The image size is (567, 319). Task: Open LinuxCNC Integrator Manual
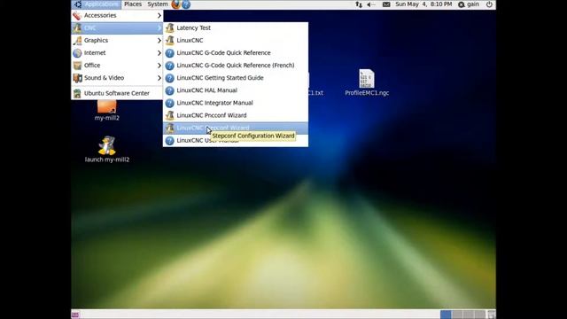[x=236, y=103]
